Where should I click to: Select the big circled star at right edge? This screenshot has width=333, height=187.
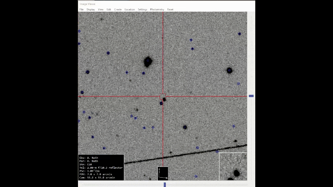[x=229, y=70]
